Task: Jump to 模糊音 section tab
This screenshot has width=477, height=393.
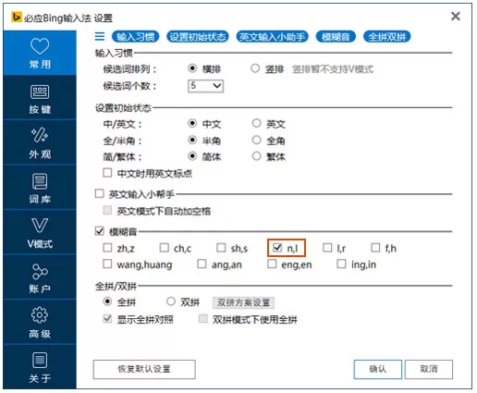Action: tap(336, 37)
